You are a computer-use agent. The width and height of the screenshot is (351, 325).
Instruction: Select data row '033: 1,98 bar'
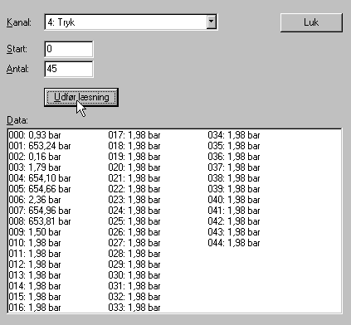click(134, 308)
